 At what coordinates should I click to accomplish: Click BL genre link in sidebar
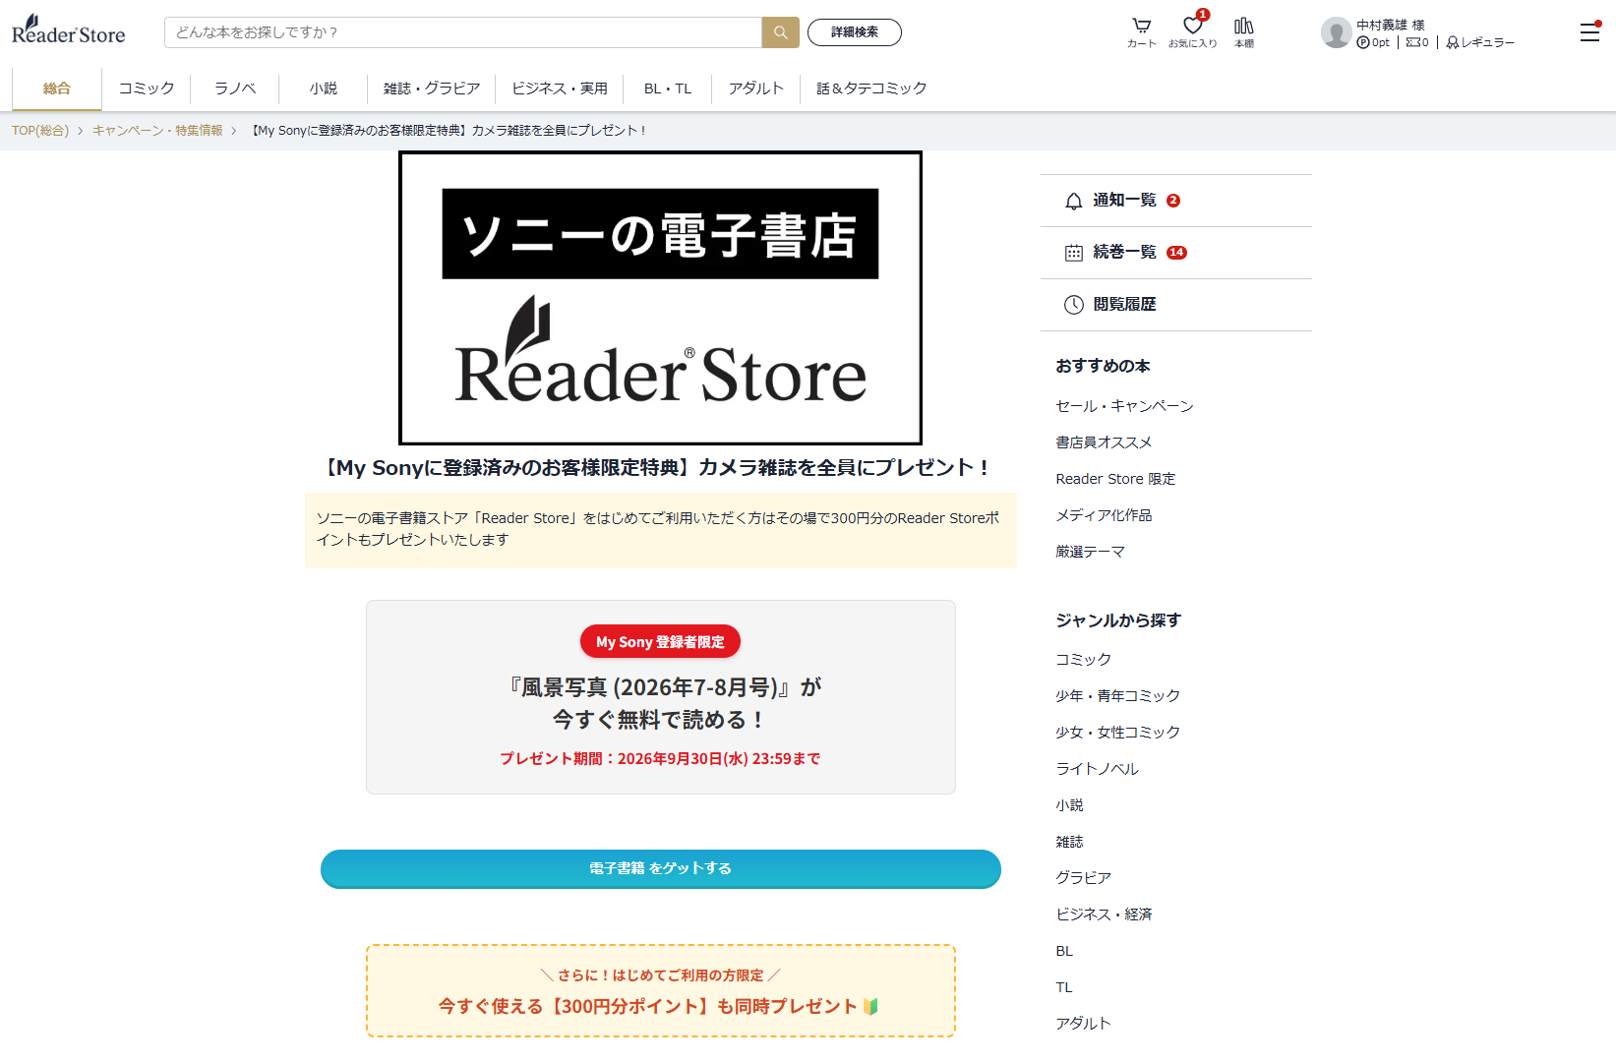[1064, 951]
